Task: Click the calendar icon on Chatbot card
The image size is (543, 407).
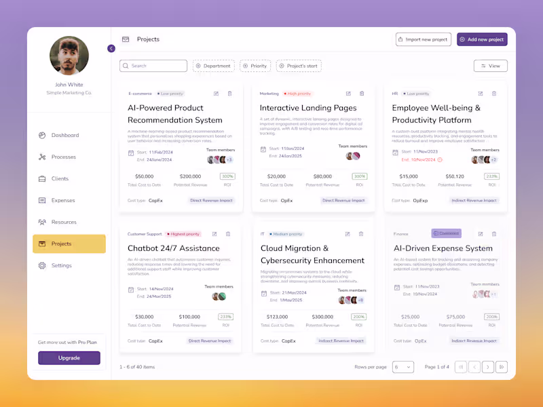Action: coord(131,290)
